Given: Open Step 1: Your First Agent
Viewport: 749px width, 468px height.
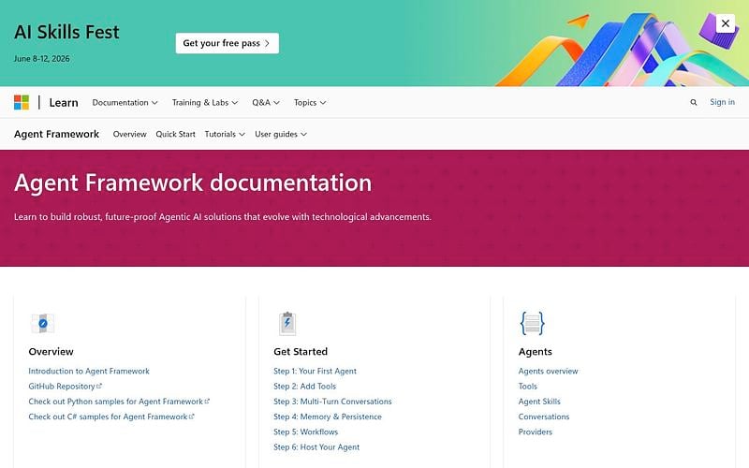Looking at the screenshot, I should point(315,371).
